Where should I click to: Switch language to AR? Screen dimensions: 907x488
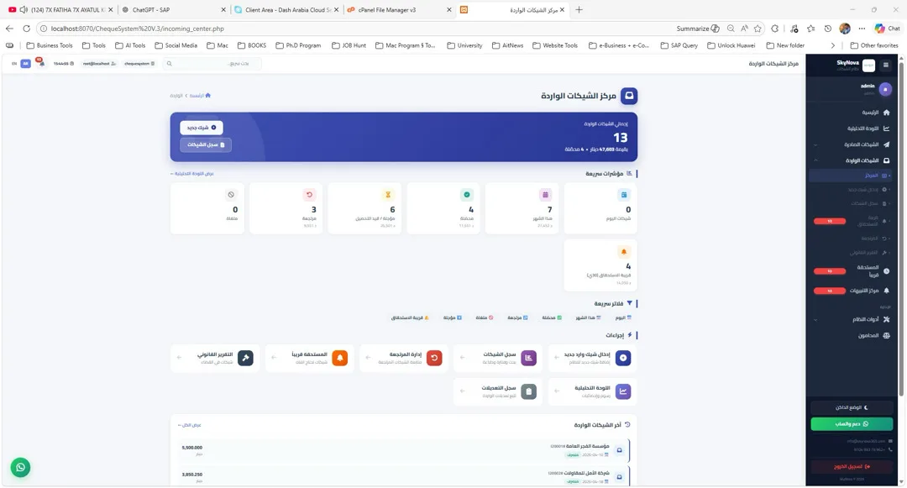coord(25,64)
